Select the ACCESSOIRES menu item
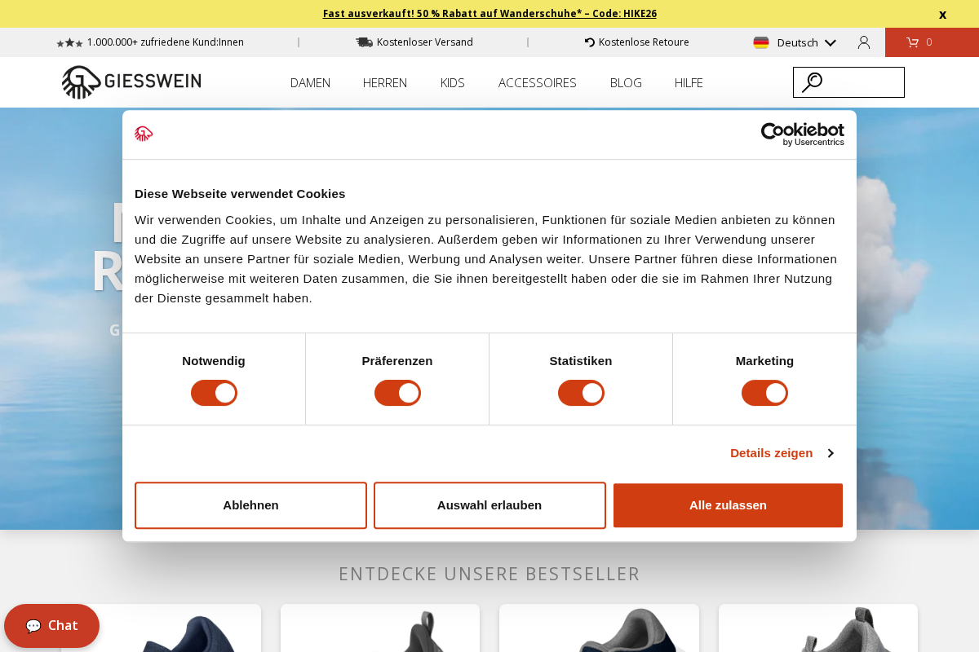979x652 pixels. pyautogui.click(x=537, y=82)
